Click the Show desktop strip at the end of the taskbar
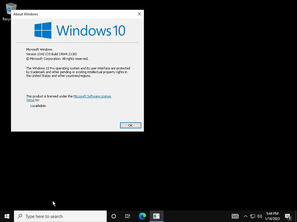Viewport: 297px width, 222px height. (x=296, y=216)
